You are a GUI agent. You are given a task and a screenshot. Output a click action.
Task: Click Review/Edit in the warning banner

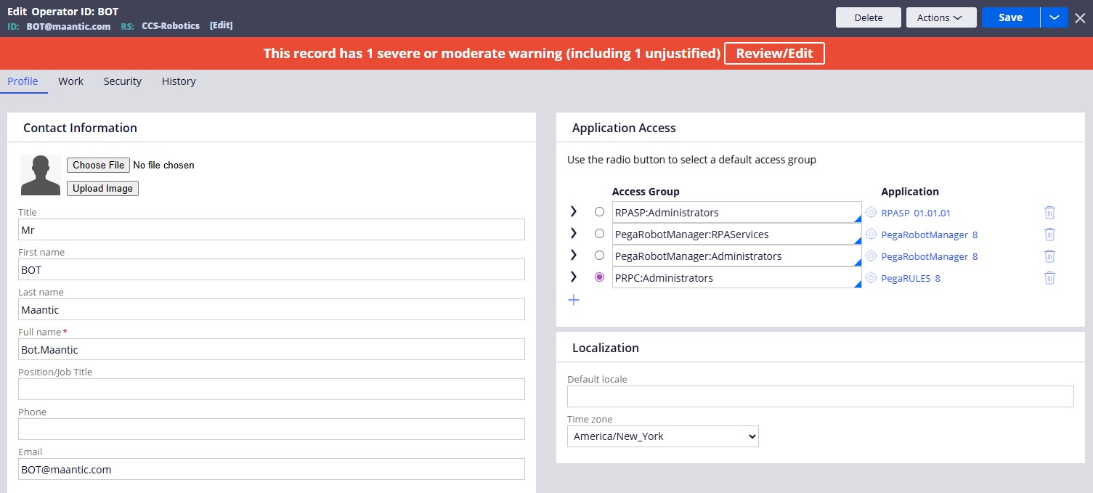pyautogui.click(x=774, y=53)
